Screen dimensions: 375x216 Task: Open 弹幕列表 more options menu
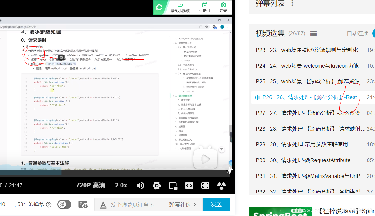click(292, 3)
